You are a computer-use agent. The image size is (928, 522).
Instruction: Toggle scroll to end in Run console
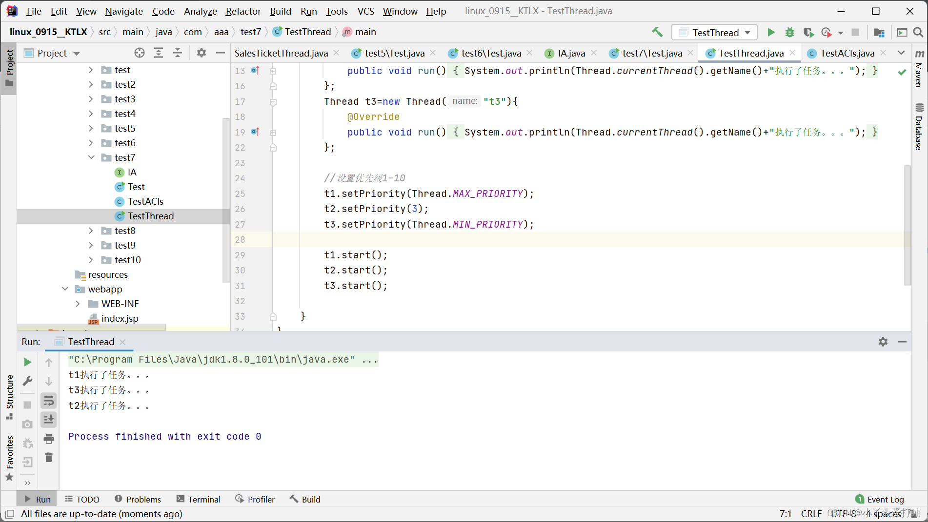click(x=49, y=420)
